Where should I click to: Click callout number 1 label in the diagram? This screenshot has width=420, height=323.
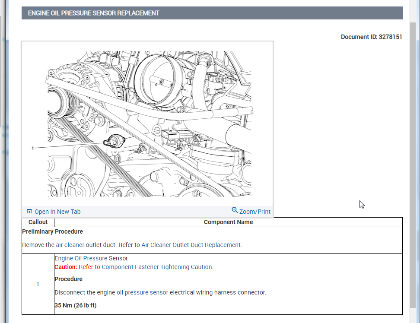33,148
